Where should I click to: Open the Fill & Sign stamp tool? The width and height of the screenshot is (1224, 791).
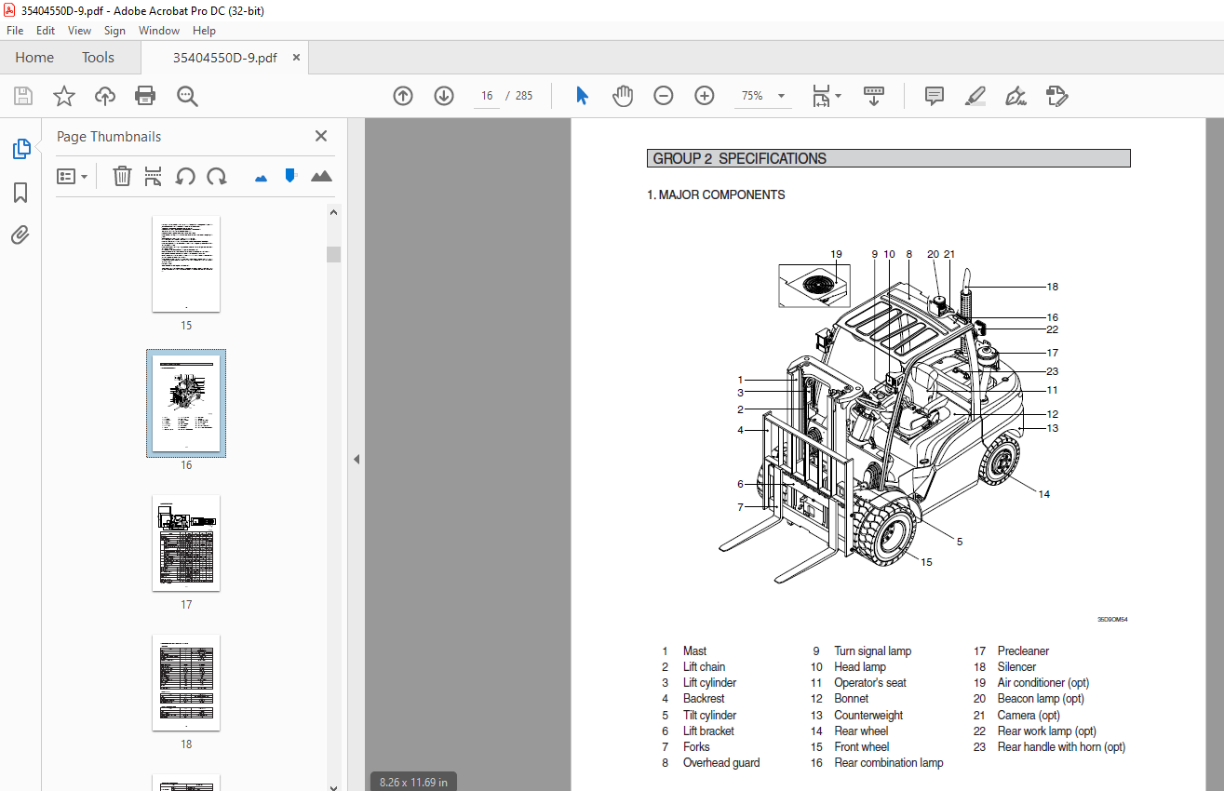(x=1056, y=96)
